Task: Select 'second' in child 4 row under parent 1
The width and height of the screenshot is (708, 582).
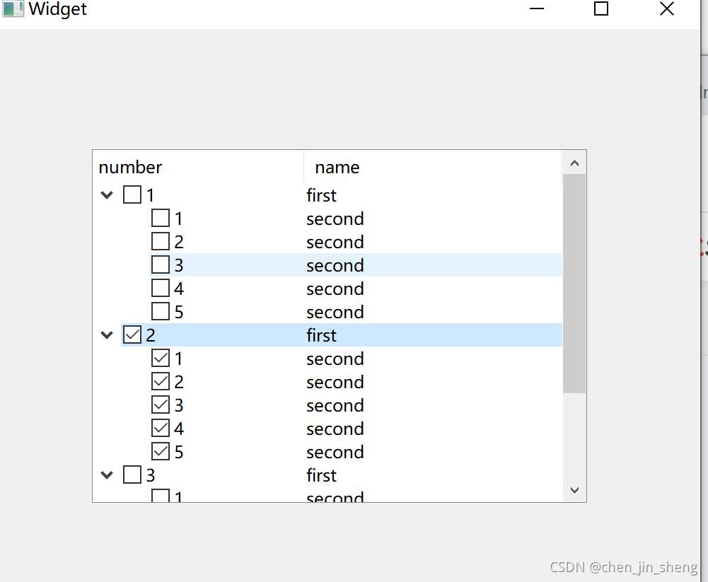Action: 335,289
